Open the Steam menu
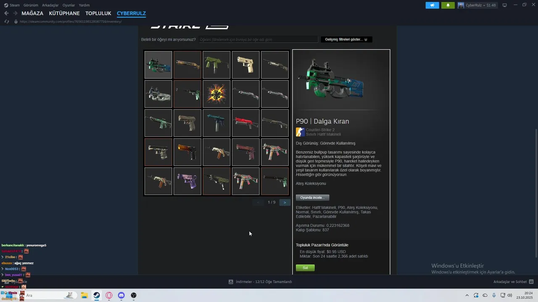The width and height of the screenshot is (538, 302). (12, 5)
